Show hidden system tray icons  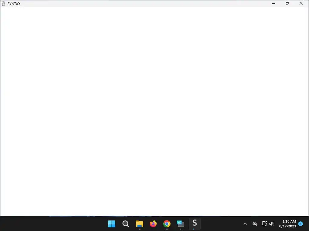245,224
